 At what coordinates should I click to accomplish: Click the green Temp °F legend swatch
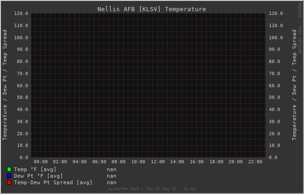coord(9,169)
